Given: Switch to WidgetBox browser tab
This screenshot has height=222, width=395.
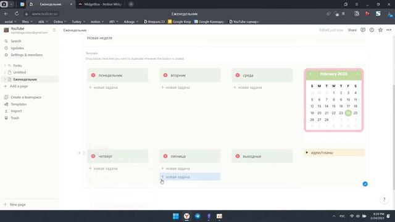Looking at the screenshot, I should (x=101, y=4).
